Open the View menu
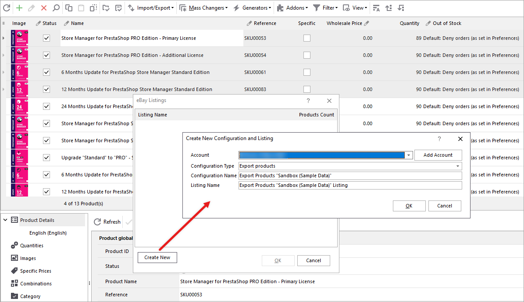Screen dimensions: 524x302 click(x=355, y=8)
